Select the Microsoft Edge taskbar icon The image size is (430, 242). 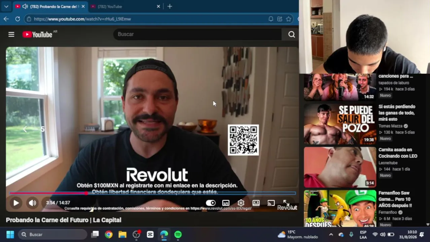click(x=164, y=234)
